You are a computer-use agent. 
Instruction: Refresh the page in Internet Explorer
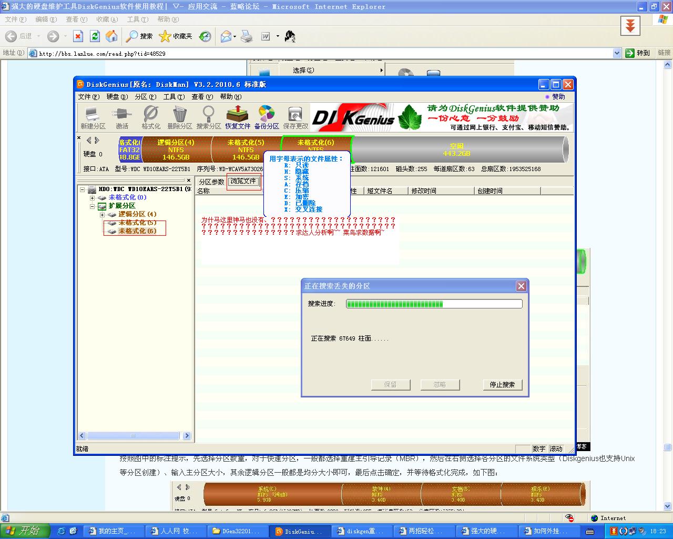click(x=95, y=36)
